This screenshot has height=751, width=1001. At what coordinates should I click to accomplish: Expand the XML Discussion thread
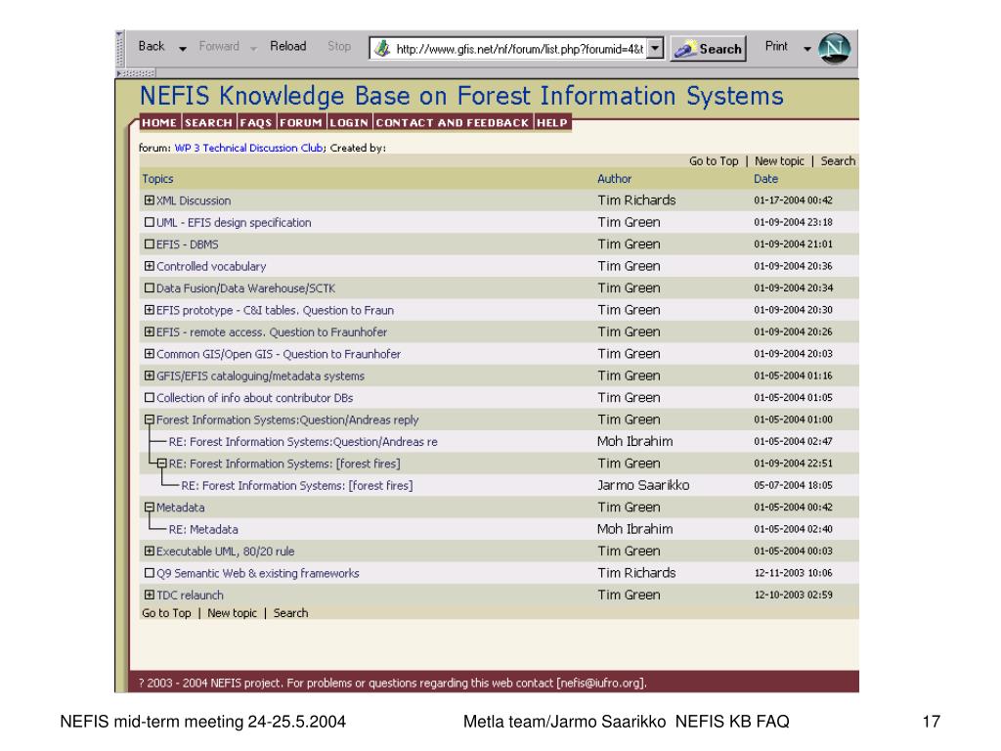click(x=149, y=200)
